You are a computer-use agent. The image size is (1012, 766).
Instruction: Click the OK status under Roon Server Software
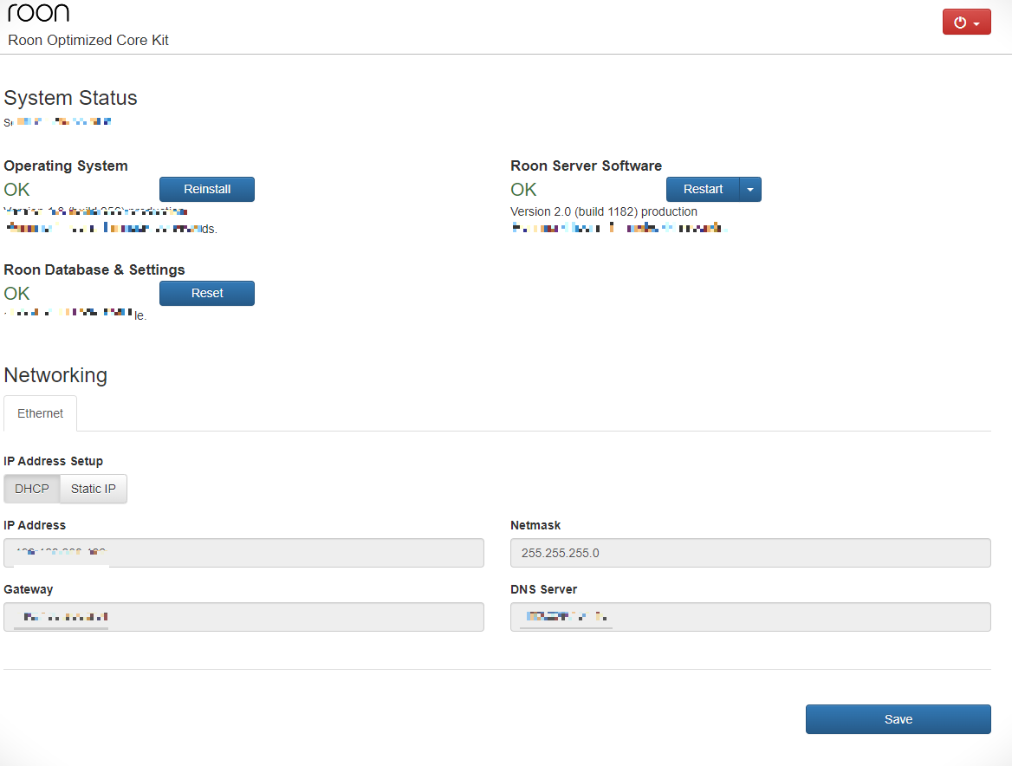(x=523, y=190)
